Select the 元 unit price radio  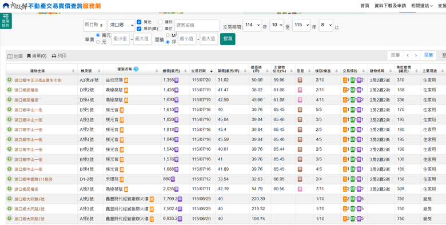tap(98, 42)
